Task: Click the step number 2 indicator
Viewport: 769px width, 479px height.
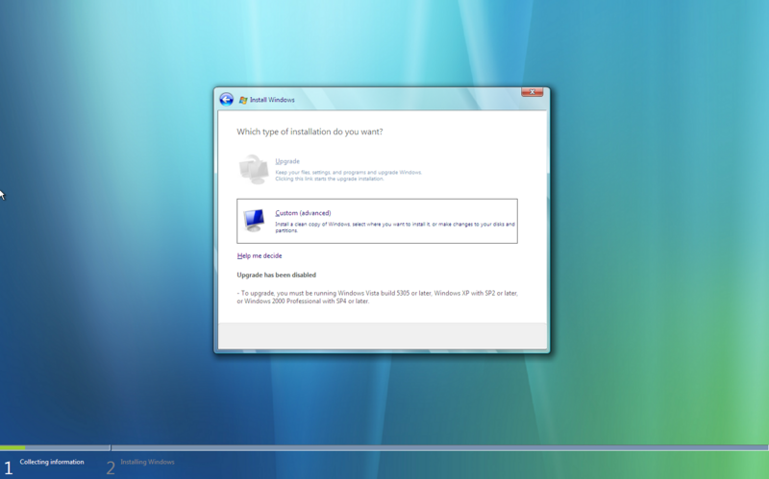Action: [x=111, y=467]
